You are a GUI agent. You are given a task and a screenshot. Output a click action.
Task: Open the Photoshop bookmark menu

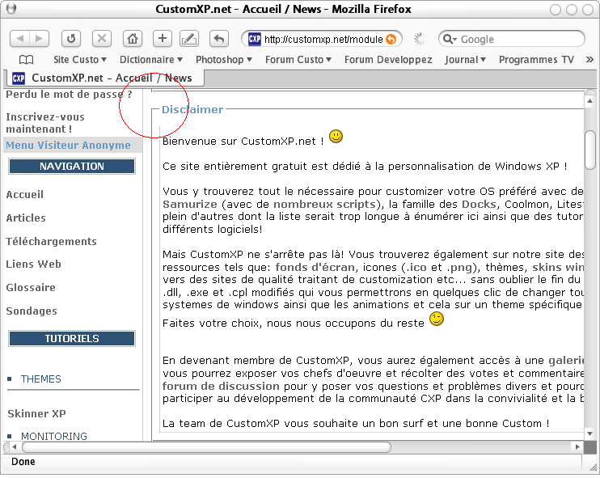[x=224, y=60]
